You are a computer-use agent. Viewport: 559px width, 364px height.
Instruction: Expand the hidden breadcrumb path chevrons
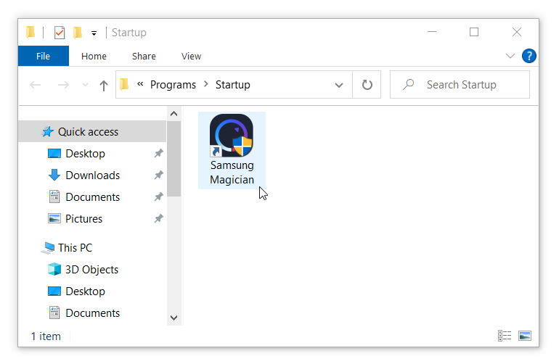click(x=140, y=84)
